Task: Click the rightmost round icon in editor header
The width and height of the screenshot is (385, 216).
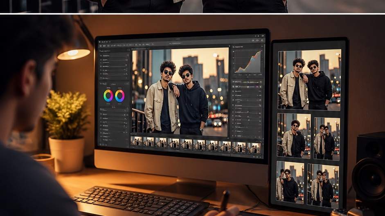Action: (x=262, y=40)
